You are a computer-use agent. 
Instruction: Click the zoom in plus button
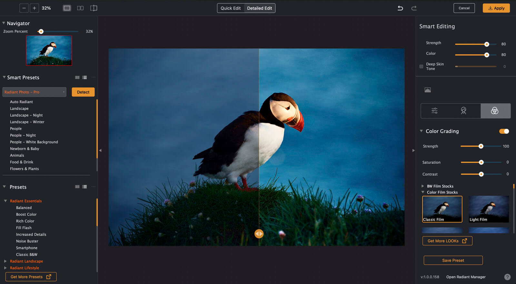click(x=34, y=8)
